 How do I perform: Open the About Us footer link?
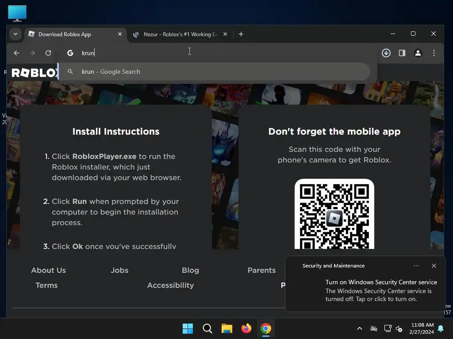49,271
